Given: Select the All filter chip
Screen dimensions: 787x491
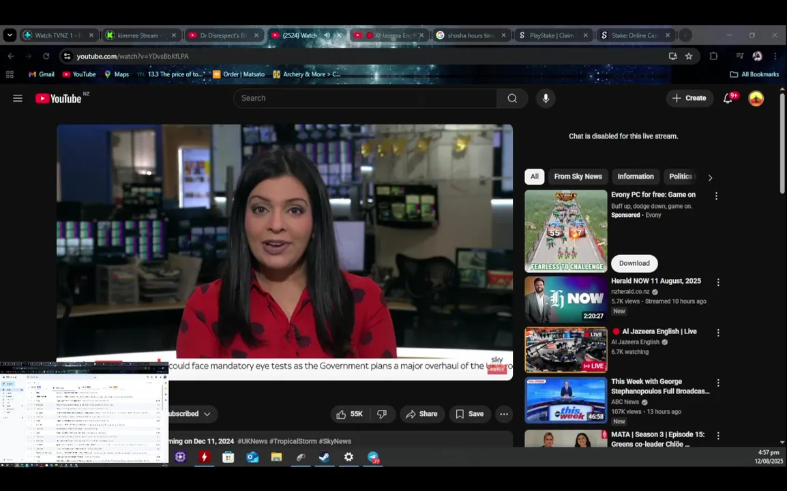Looking at the screenshot, I should (x=535, y=177).
